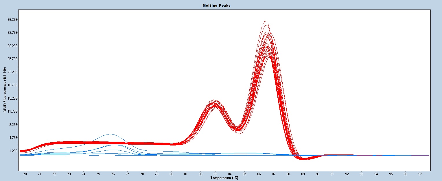Click the 70 tick on the temperature axis
This screenshot has height=181, width=442.
point(25,174)
